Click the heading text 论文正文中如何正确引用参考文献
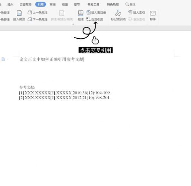This screenshot has width=191, height=186. coord(52,59)
